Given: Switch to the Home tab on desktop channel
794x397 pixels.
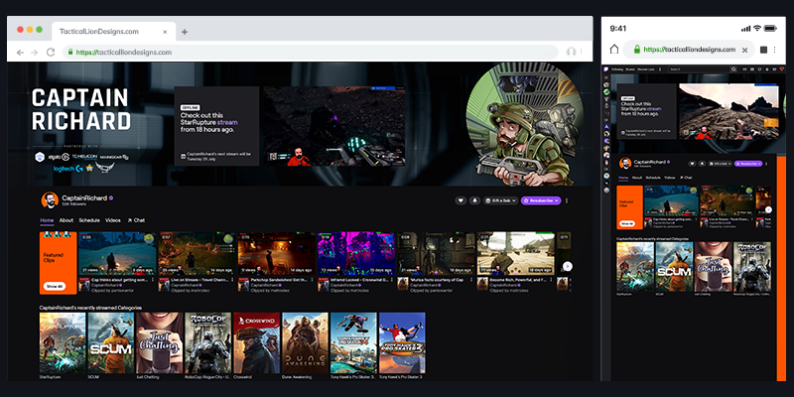Looking at the screenshot, I should click(x=47, y=220).
